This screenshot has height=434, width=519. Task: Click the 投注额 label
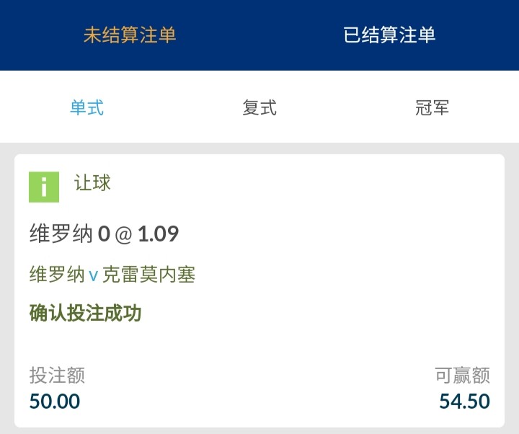click(x=57, y=376)
